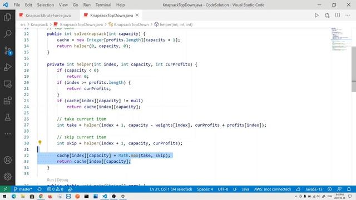Open the Accounts menu icon
The height and width of the screenshot is (200, 356).
click(7, 160)
